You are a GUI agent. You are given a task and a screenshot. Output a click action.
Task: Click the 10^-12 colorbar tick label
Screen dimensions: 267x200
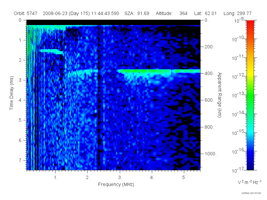tap(238, 76)
